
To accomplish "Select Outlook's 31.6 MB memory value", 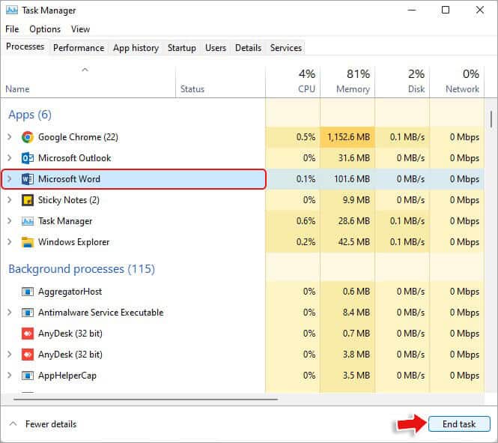I will 353,158.
